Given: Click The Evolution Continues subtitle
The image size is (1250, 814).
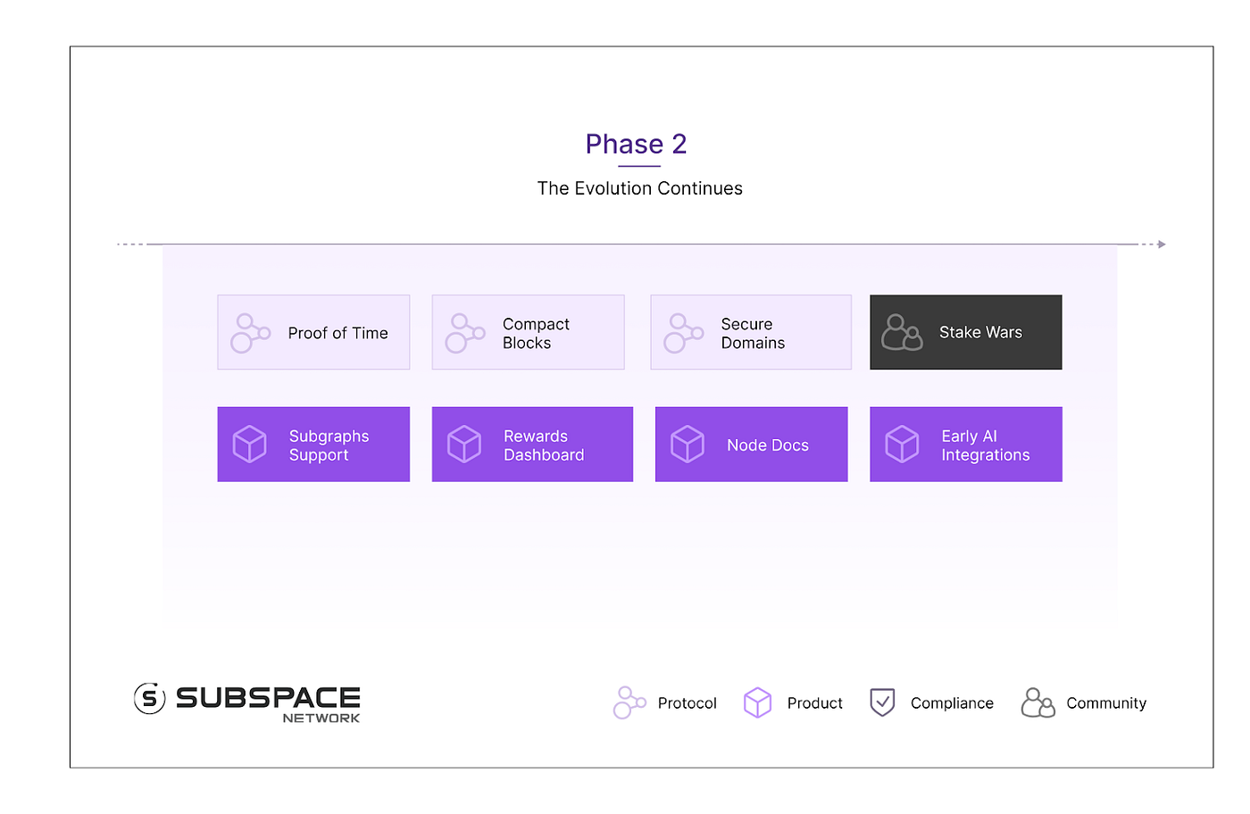Looking at the screenshot, I should (x=639, y=188).
